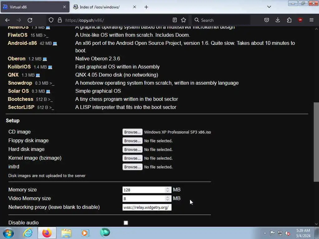Open the Solar OS link

point(18,91)
